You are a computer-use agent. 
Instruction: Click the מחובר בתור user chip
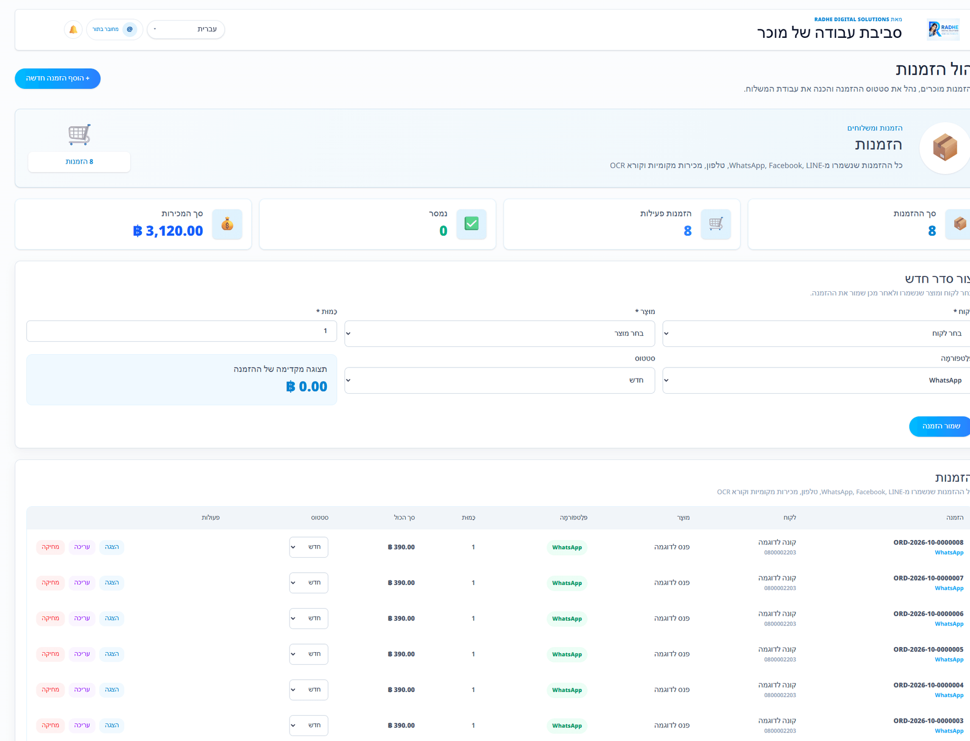(x=115, y=29)
